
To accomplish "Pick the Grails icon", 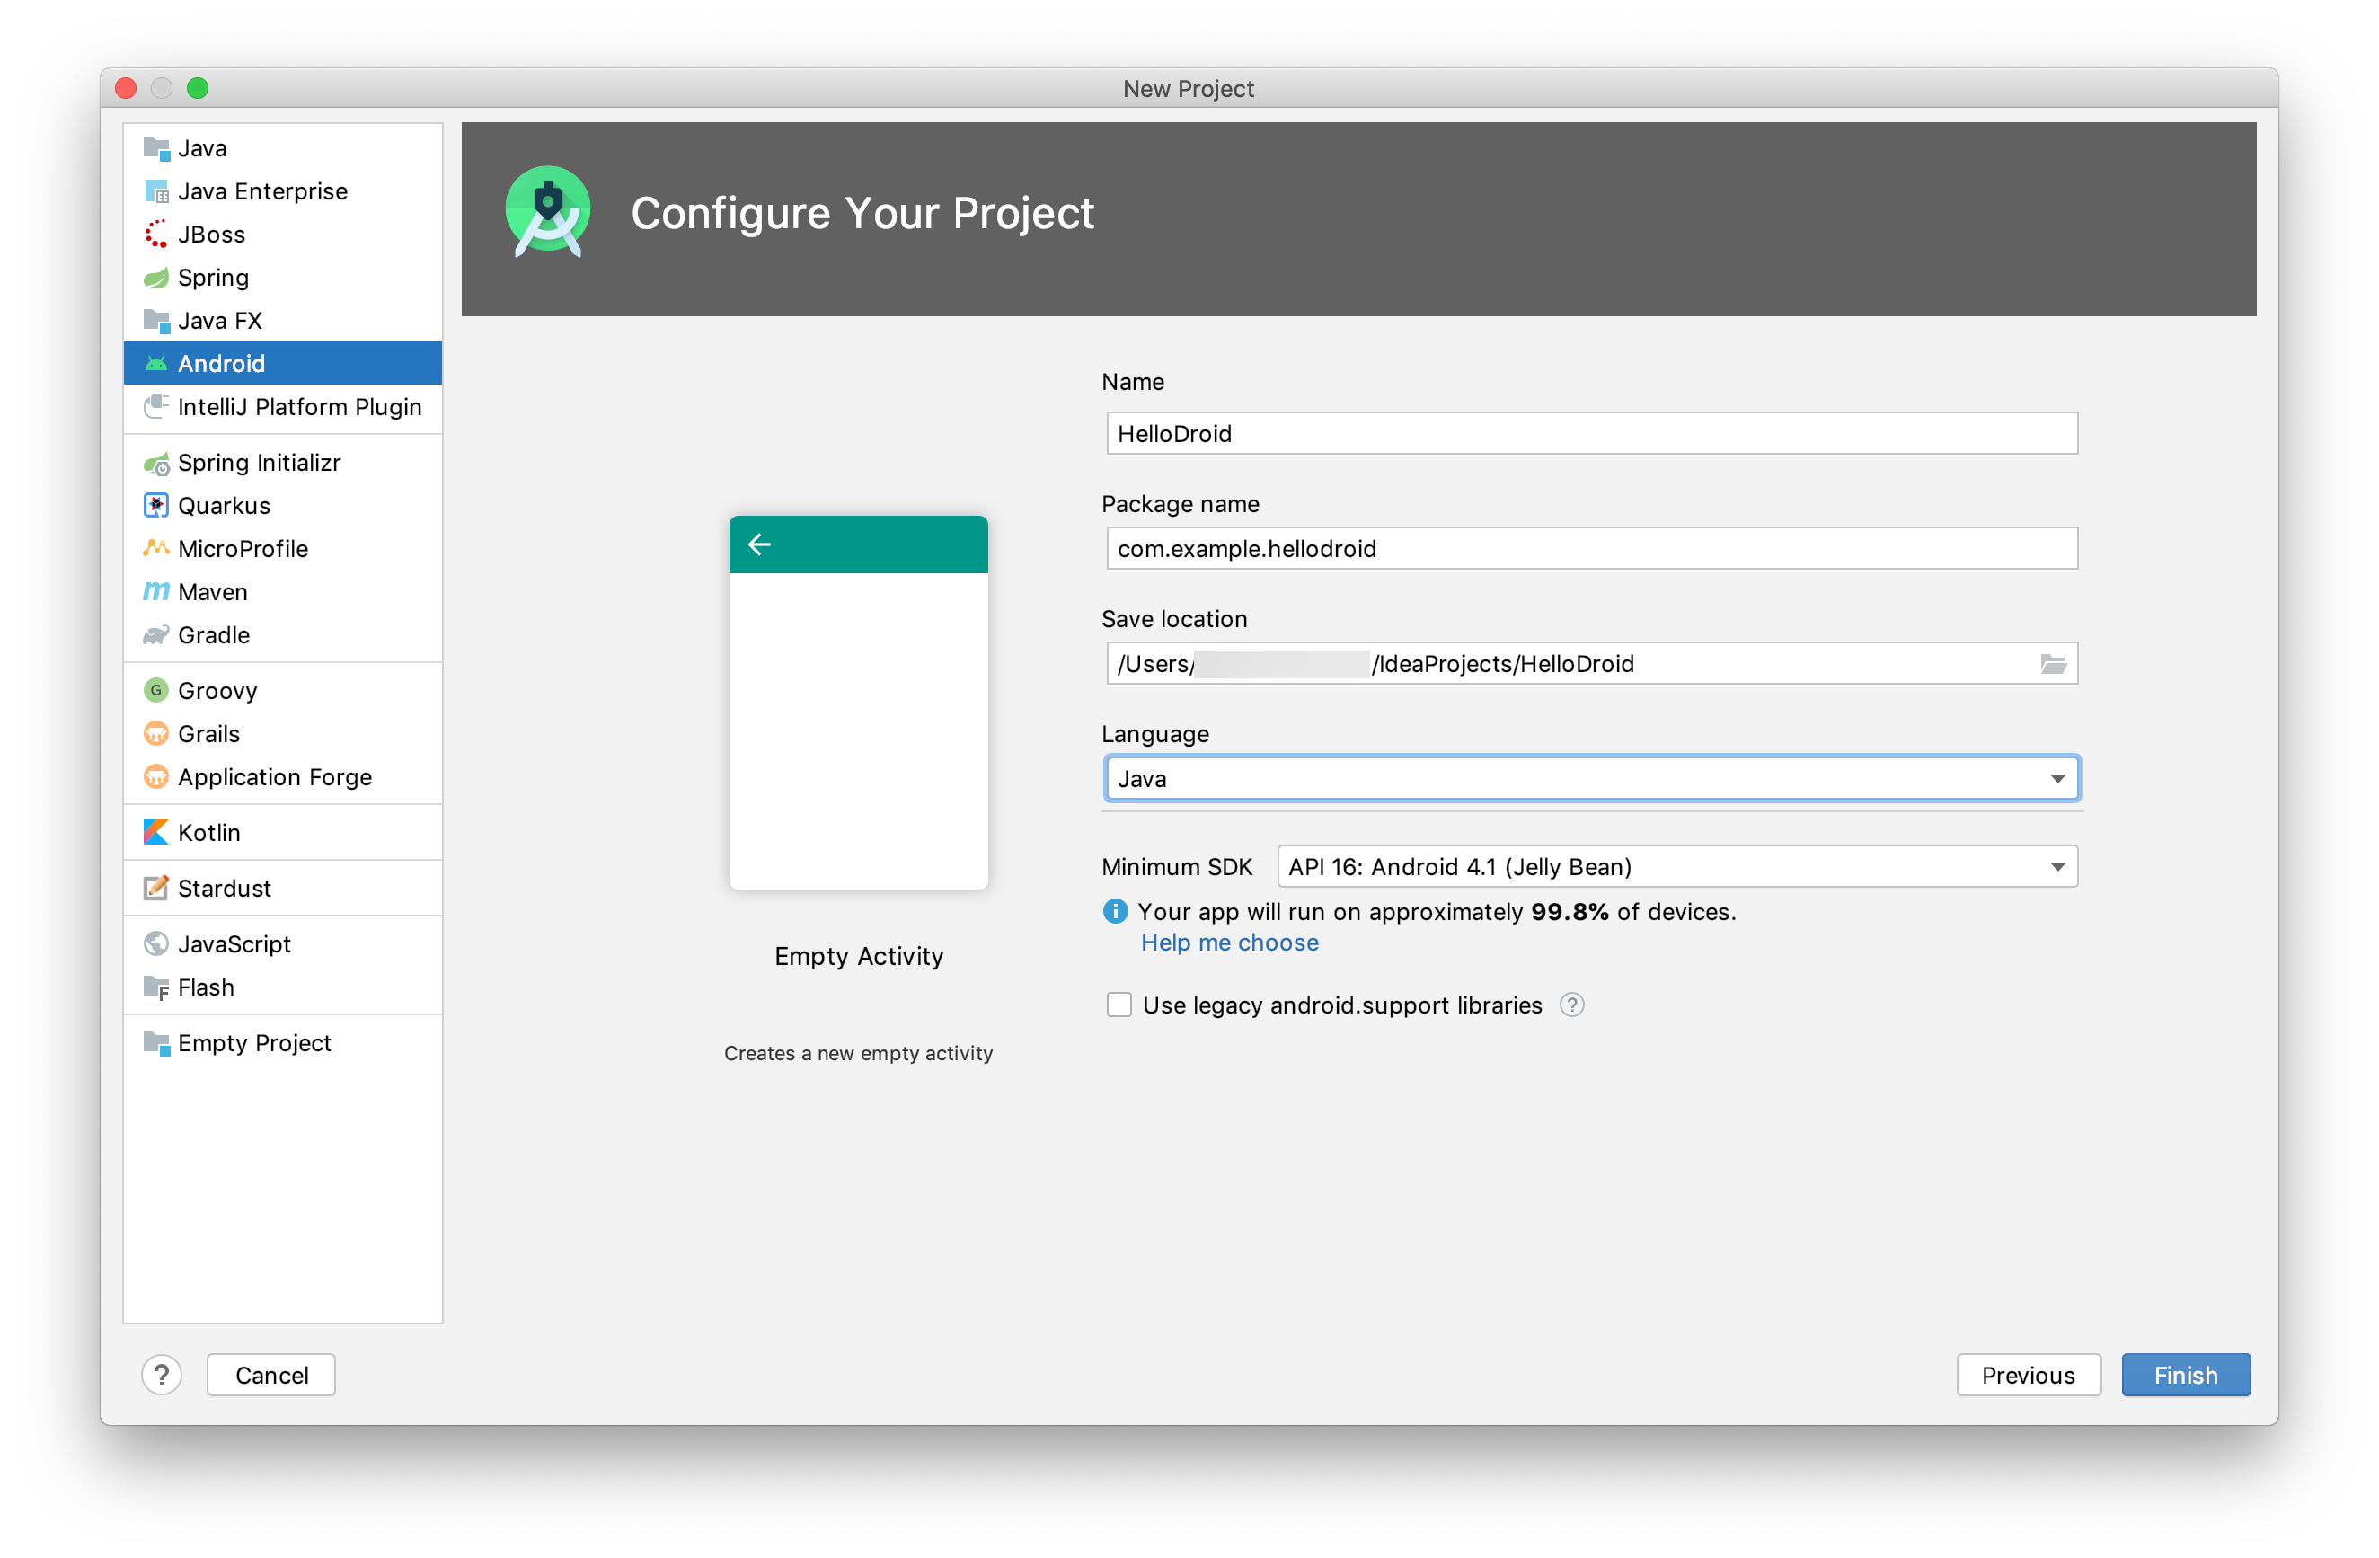I will point(156,733).
